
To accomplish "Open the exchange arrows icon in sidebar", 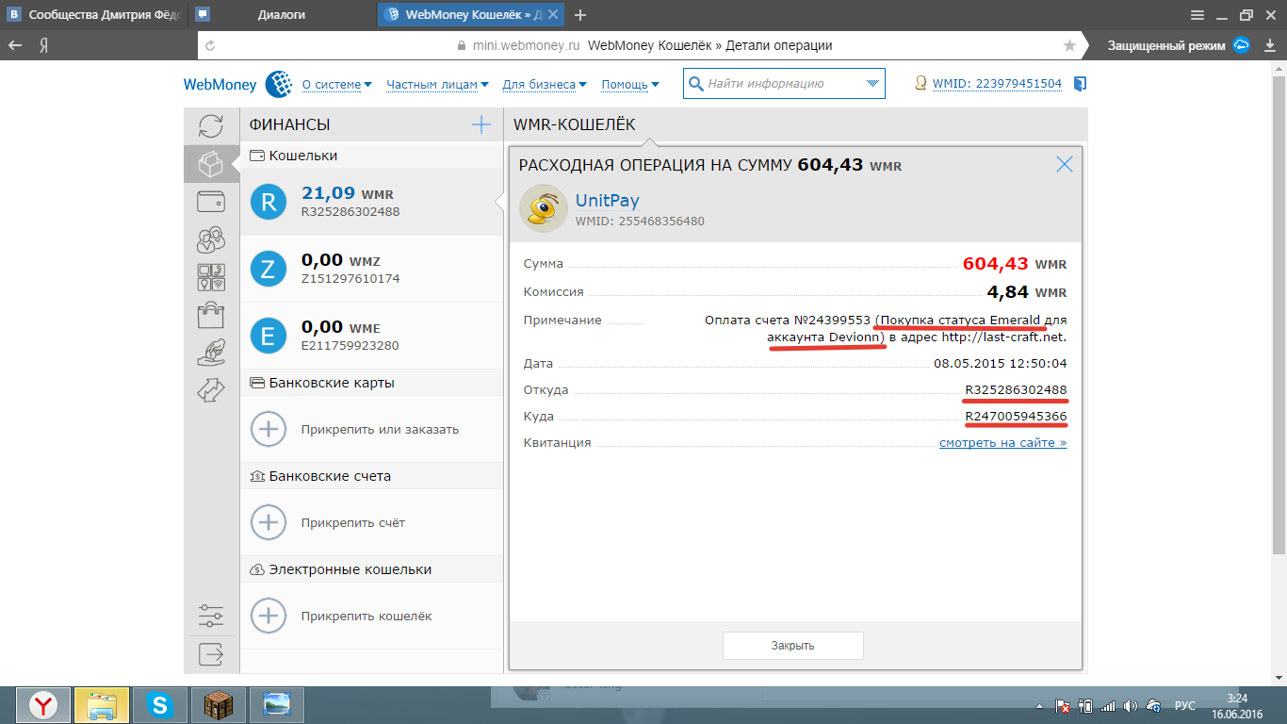I will tap(211, 389).
